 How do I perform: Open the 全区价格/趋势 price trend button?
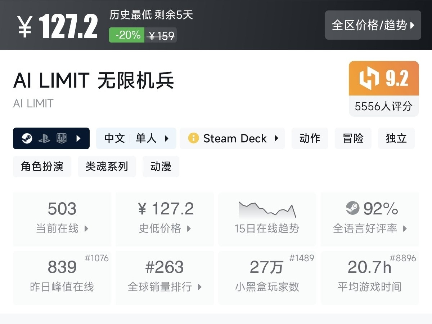(x=373, y=25)
